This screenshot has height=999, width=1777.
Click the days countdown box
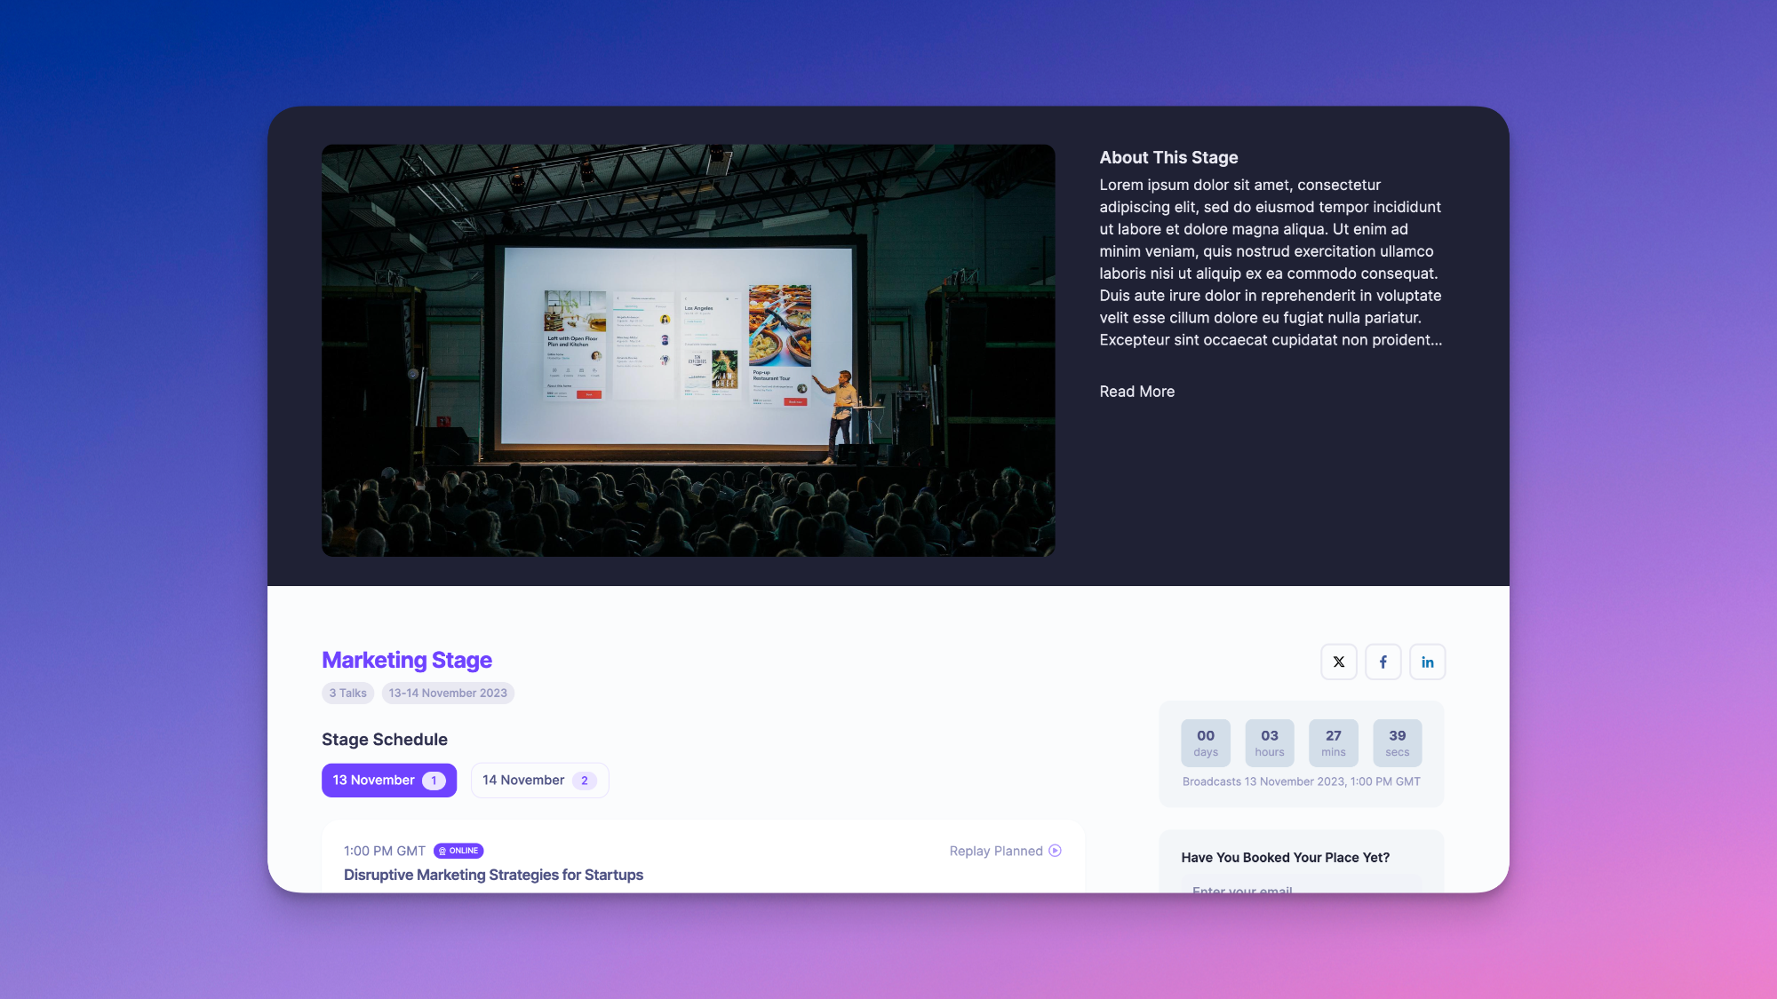[1205, 742]
